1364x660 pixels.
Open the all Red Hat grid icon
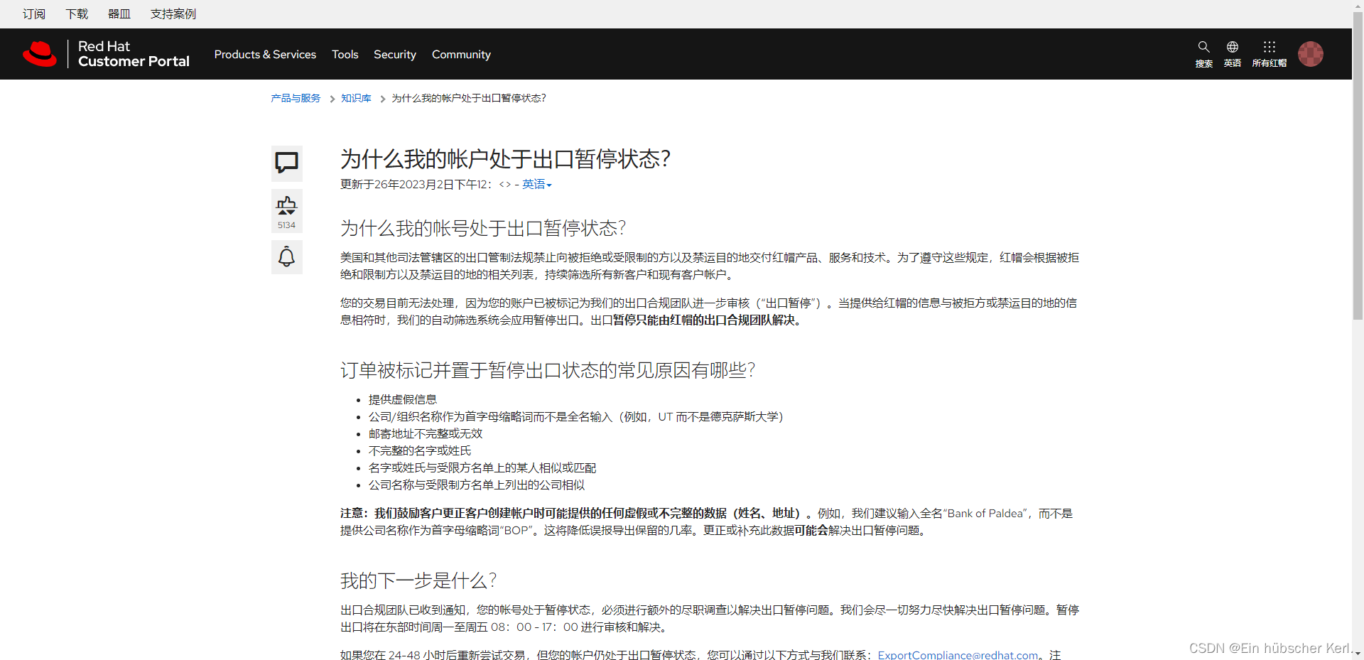(1270, 47)
